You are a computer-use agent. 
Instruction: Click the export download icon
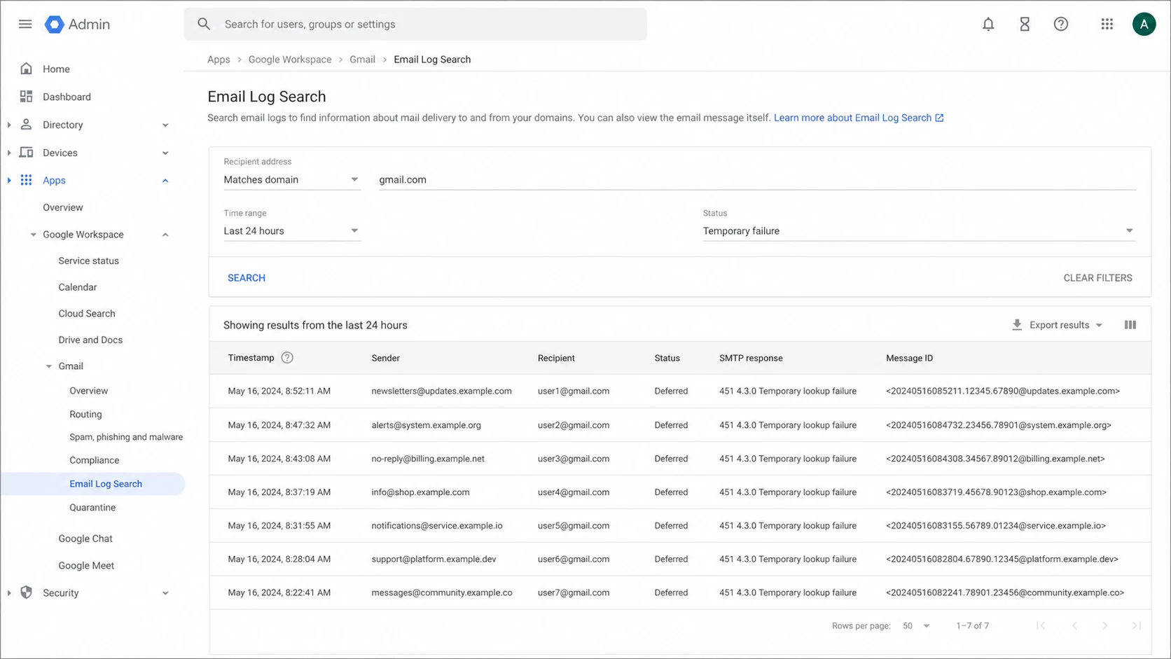pyautogui.click(x=1017, y=325)
